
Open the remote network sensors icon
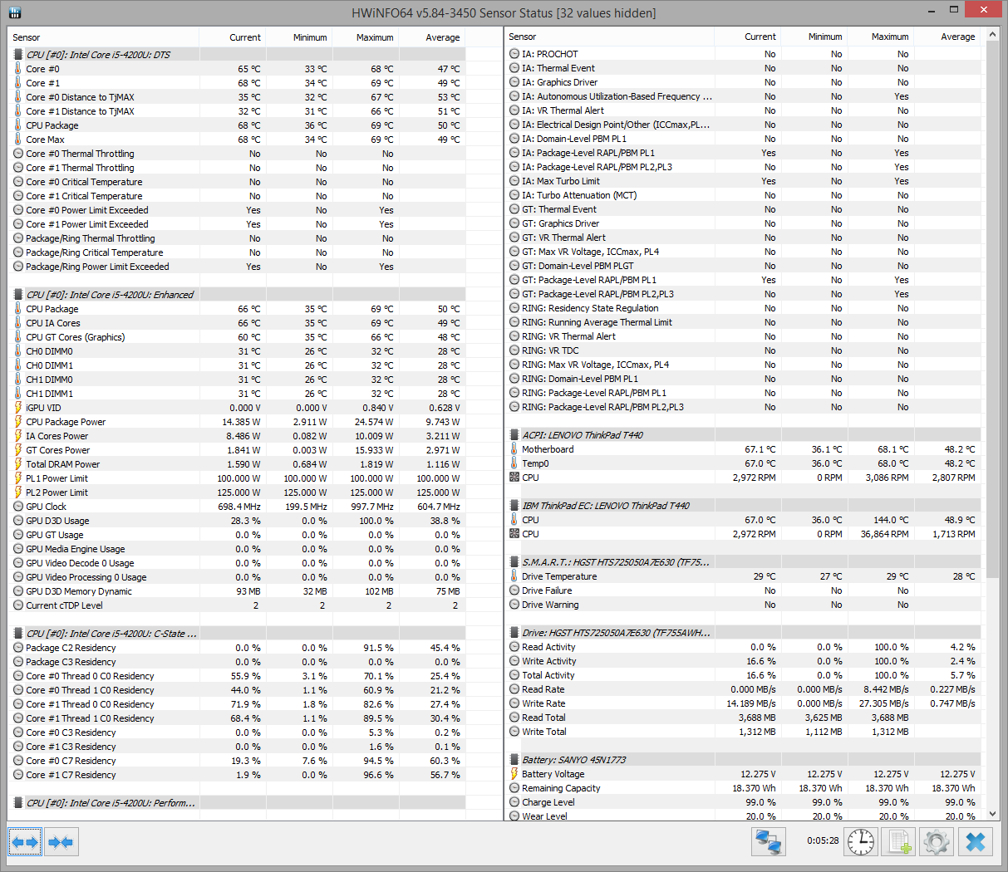coord(768,842)
